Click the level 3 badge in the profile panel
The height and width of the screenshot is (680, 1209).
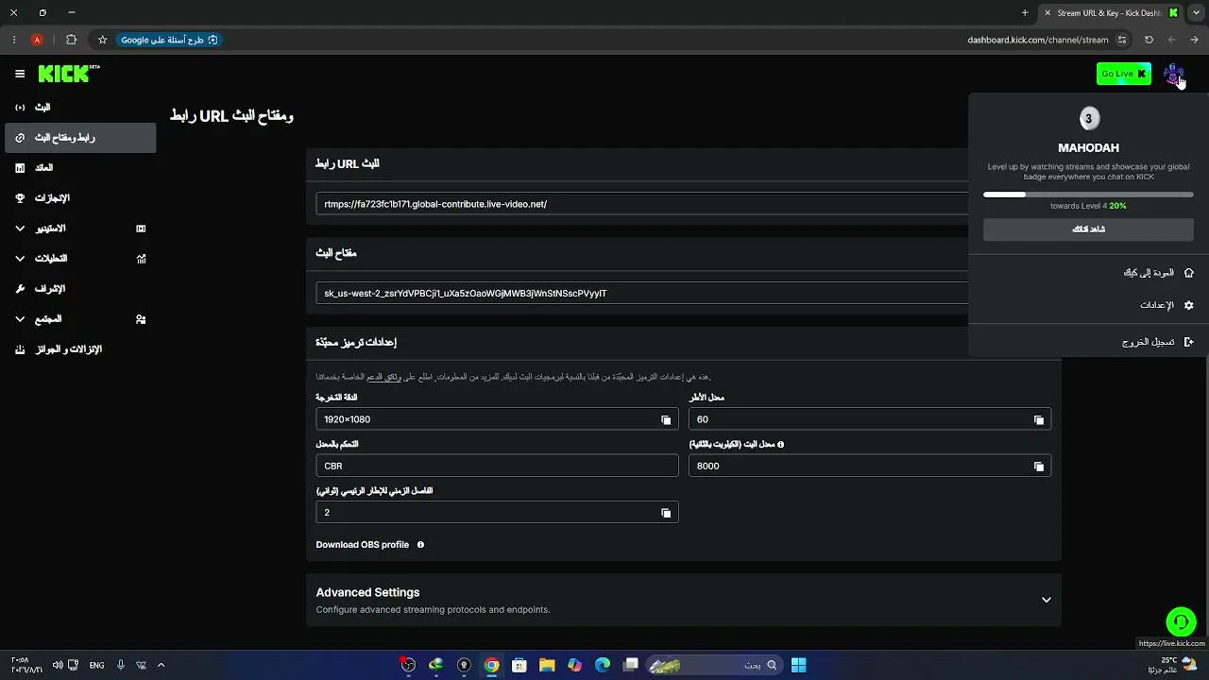click(x=1088, y=119)
